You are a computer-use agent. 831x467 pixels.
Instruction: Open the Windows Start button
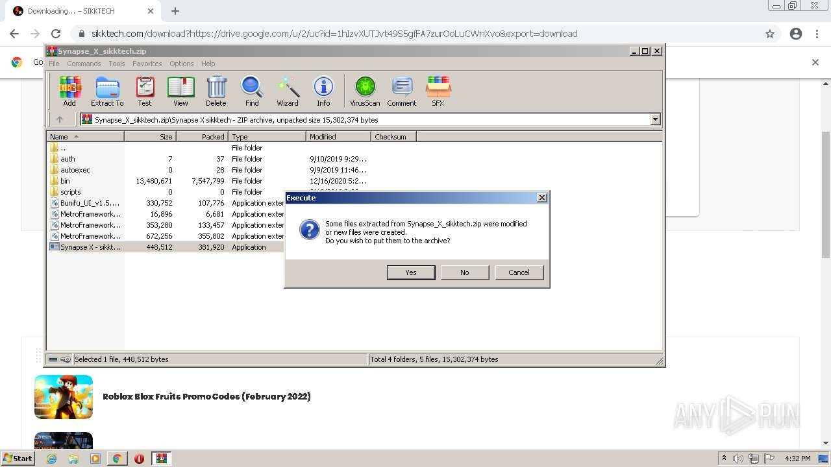pos(18,459)
